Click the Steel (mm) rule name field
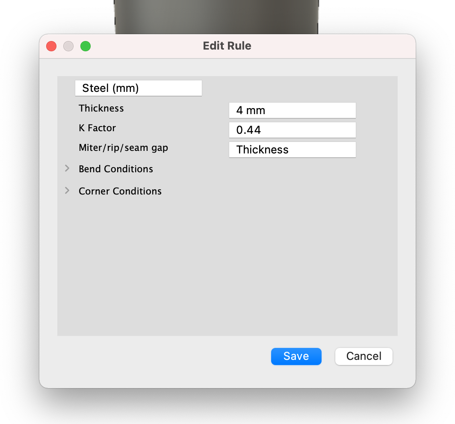This screenshot has width=455, height=424. 138,88
